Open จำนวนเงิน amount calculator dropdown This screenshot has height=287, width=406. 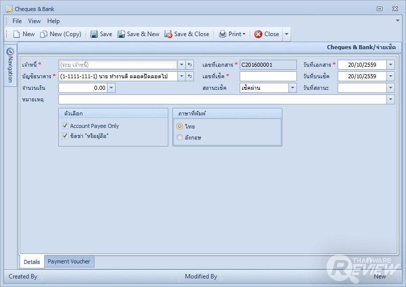[112, 88]
